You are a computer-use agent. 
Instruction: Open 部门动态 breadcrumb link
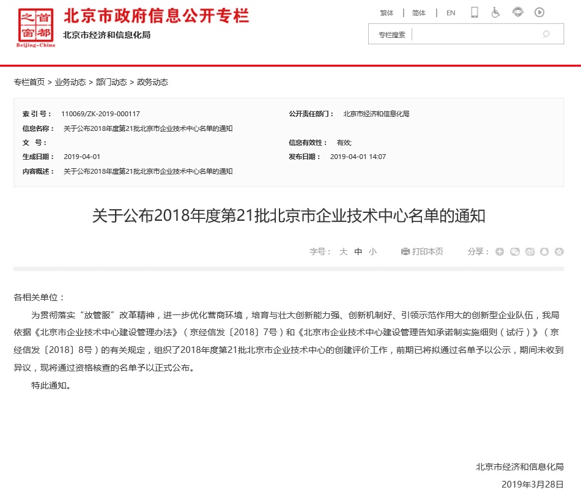(111, 82)
